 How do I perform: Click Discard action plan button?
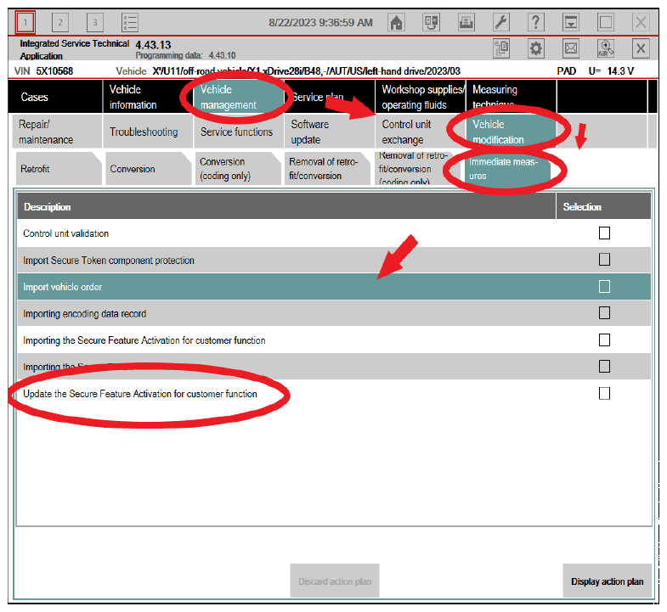(x=335, y=581)
